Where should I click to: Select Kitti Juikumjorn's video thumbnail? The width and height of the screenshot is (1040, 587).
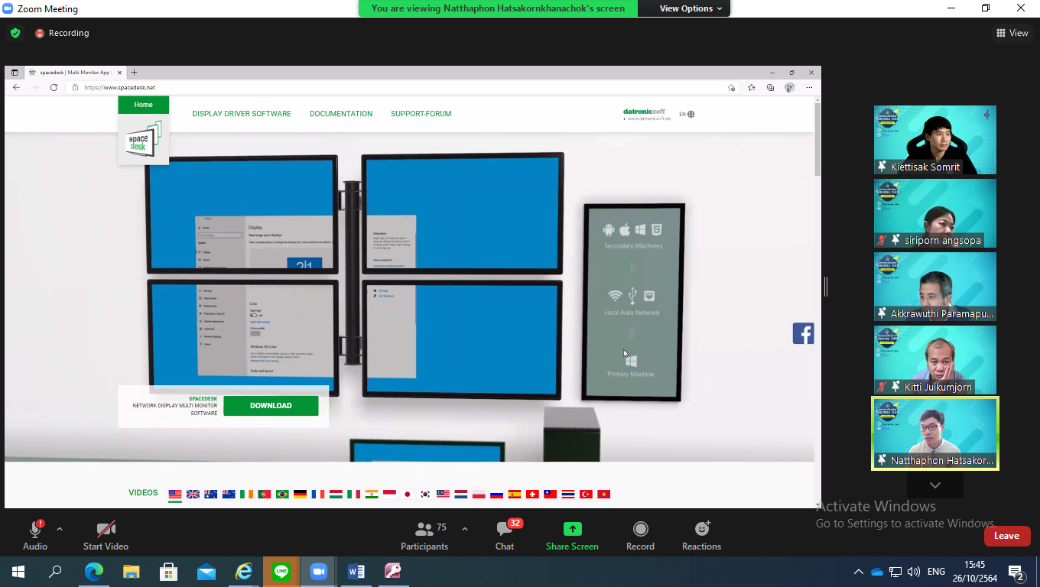point(935,360)
